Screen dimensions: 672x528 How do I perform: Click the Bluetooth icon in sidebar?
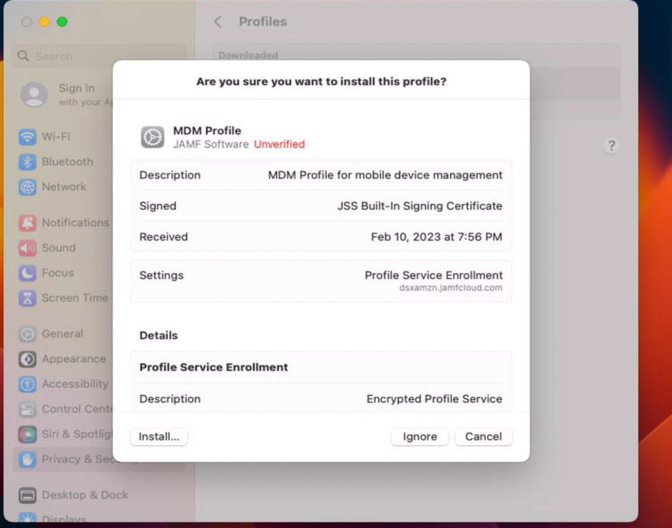point(27,162)
